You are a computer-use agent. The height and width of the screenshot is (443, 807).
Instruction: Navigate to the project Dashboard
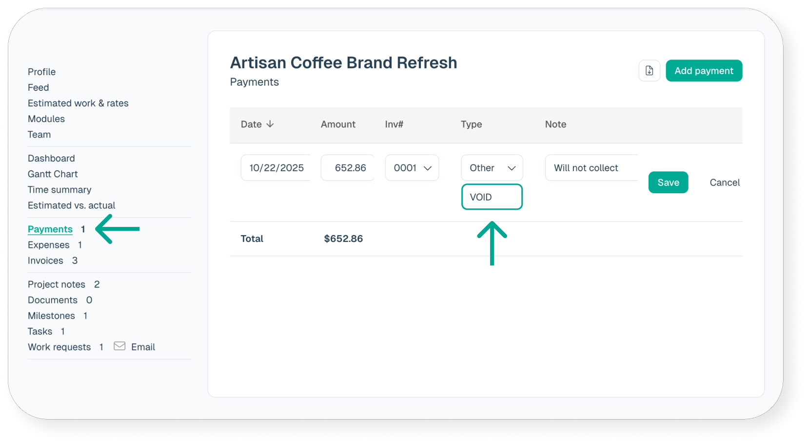[x=51, y=159]
